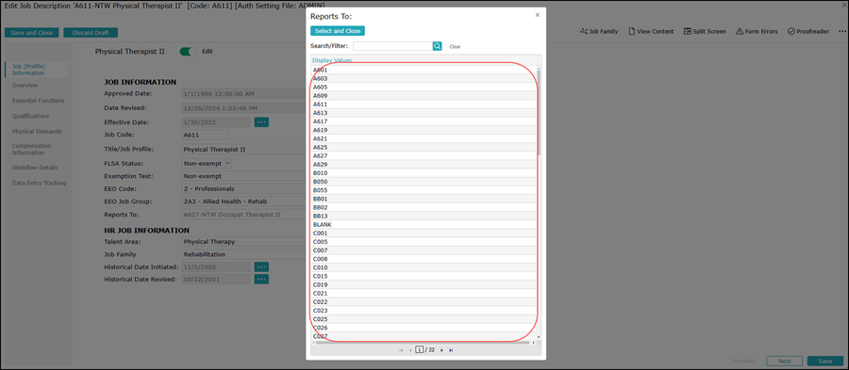Open the FLSA Status dropdown

click(x=208, y=163)
